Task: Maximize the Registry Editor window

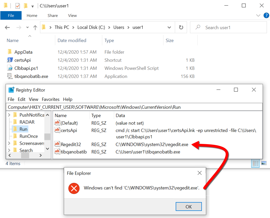Action: point(236,90)
